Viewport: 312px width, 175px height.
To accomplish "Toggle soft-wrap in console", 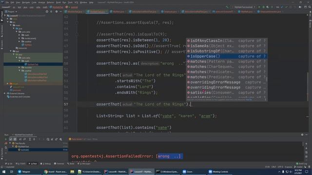I will tap(306, 152).
